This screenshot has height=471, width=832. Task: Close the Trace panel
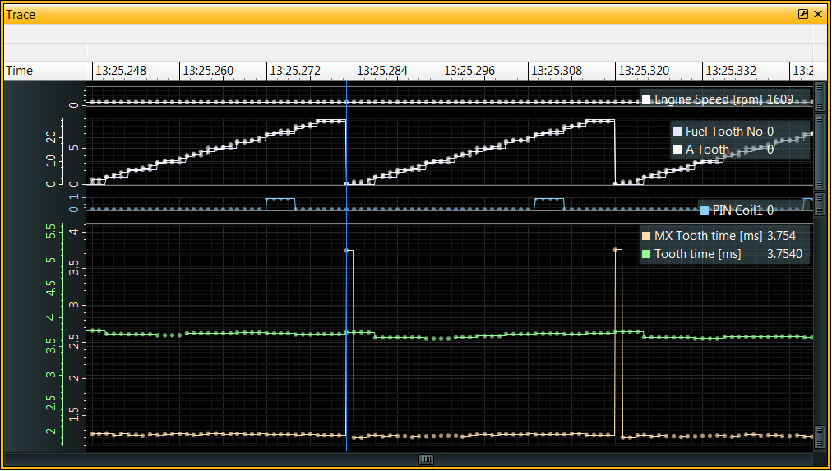(x=818, y=14)
